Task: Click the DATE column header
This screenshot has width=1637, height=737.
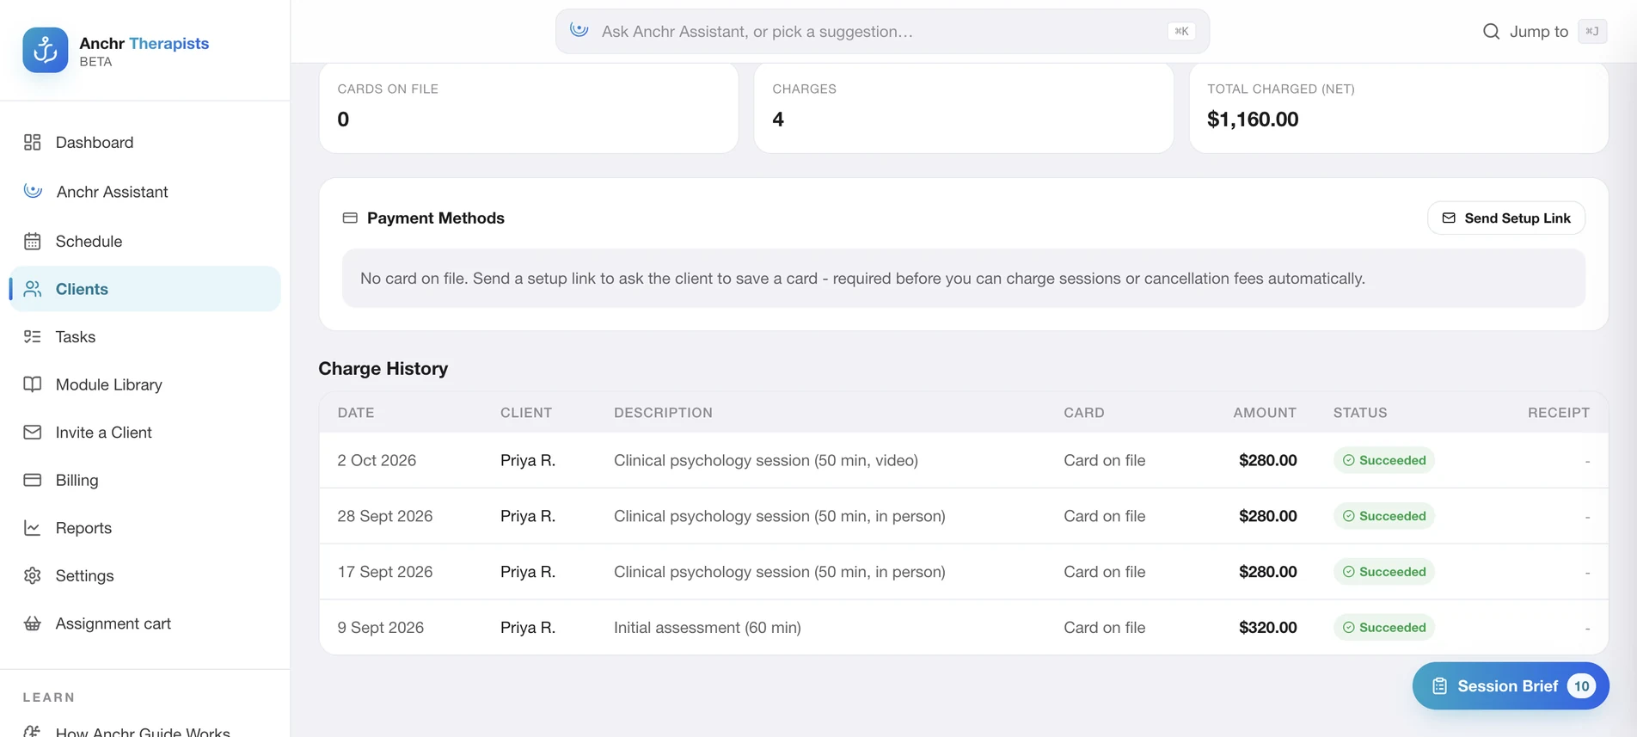Action: pos(356,412)
